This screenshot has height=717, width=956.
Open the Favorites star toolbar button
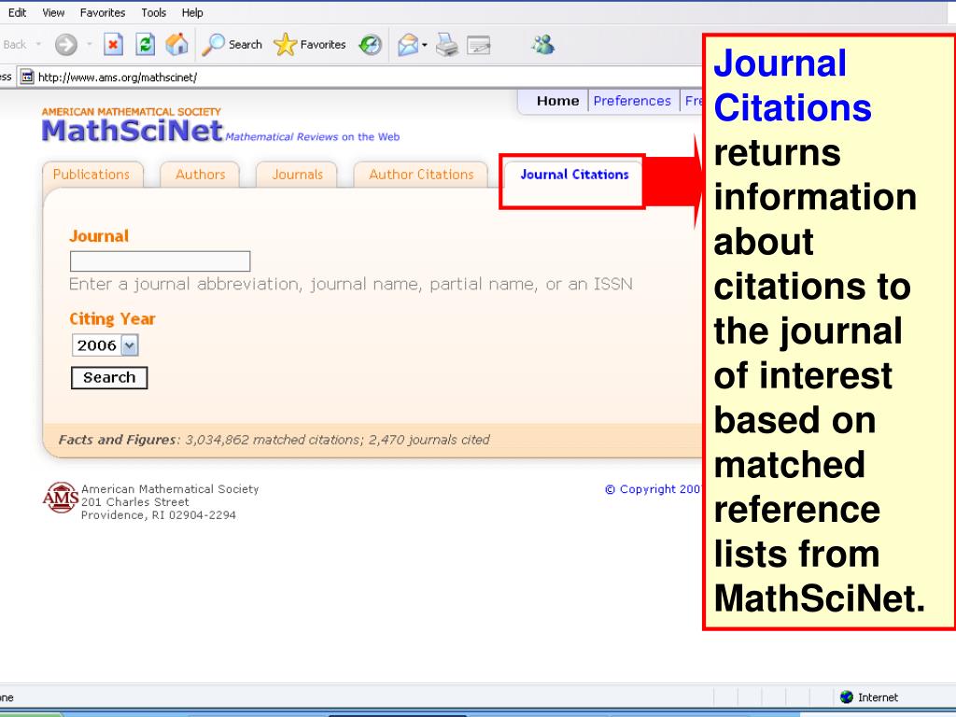310,45
